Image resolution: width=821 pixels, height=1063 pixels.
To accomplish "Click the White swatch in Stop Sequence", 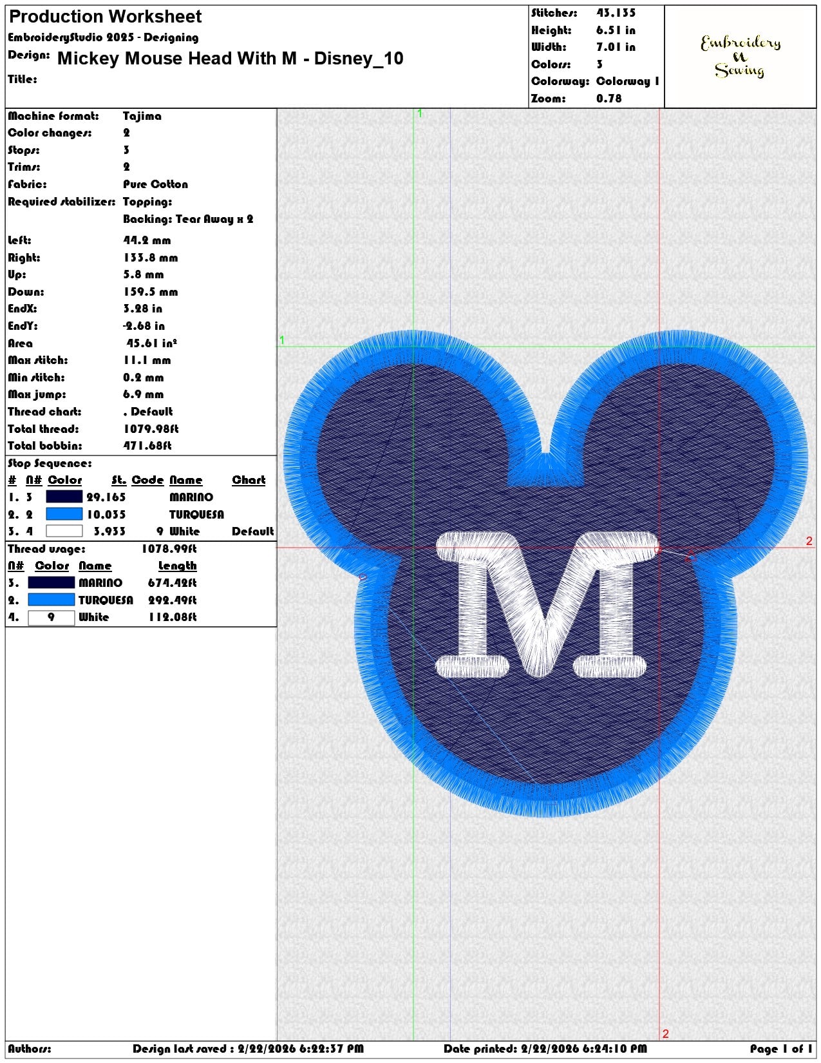I will (x=64, y=531).
